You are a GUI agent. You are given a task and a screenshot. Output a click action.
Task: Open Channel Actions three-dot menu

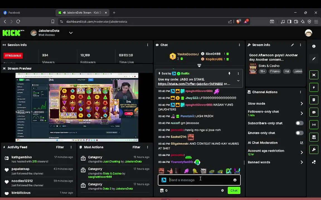(300, 92)
